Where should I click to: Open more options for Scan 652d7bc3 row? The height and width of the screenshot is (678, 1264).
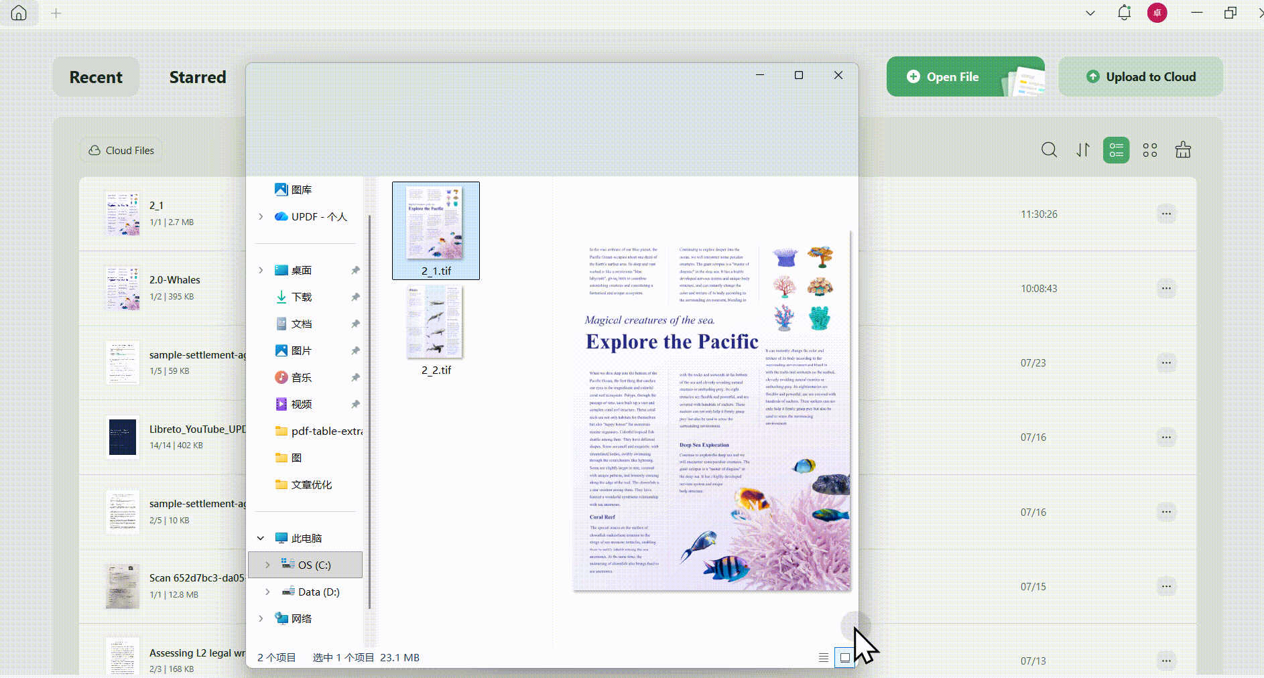pyautogui.click(x=1166, y=586)
